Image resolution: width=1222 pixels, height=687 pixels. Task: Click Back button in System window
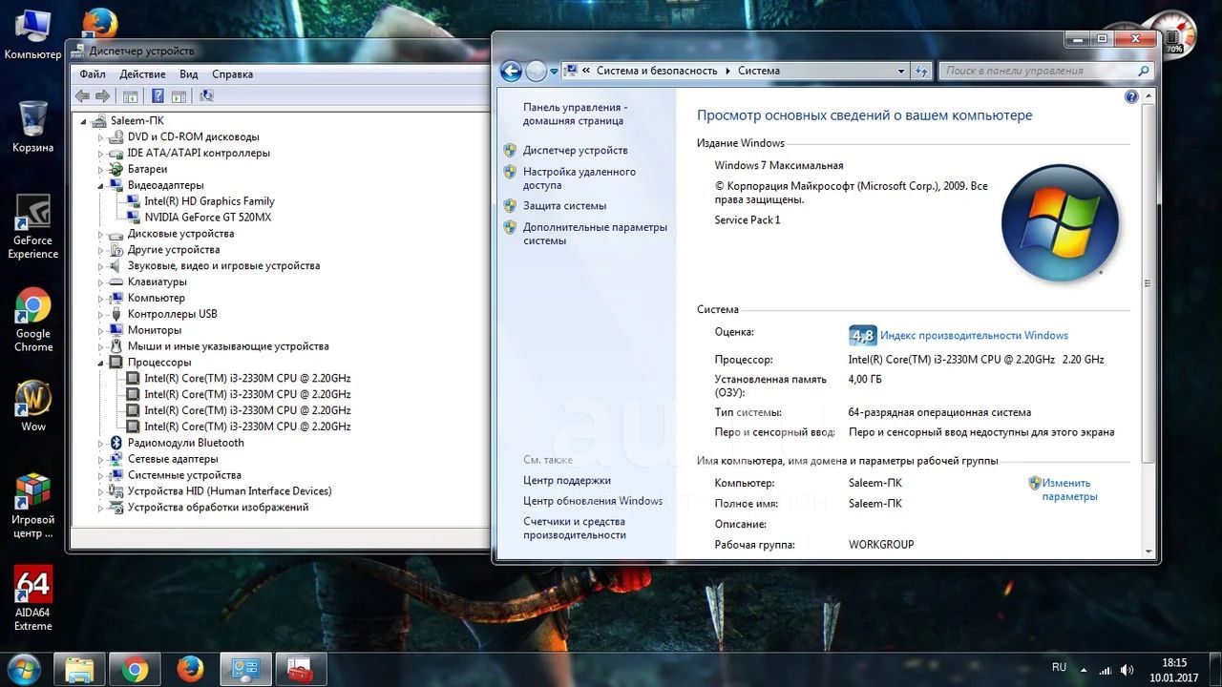pyautogui.click(x=511, y=71)
